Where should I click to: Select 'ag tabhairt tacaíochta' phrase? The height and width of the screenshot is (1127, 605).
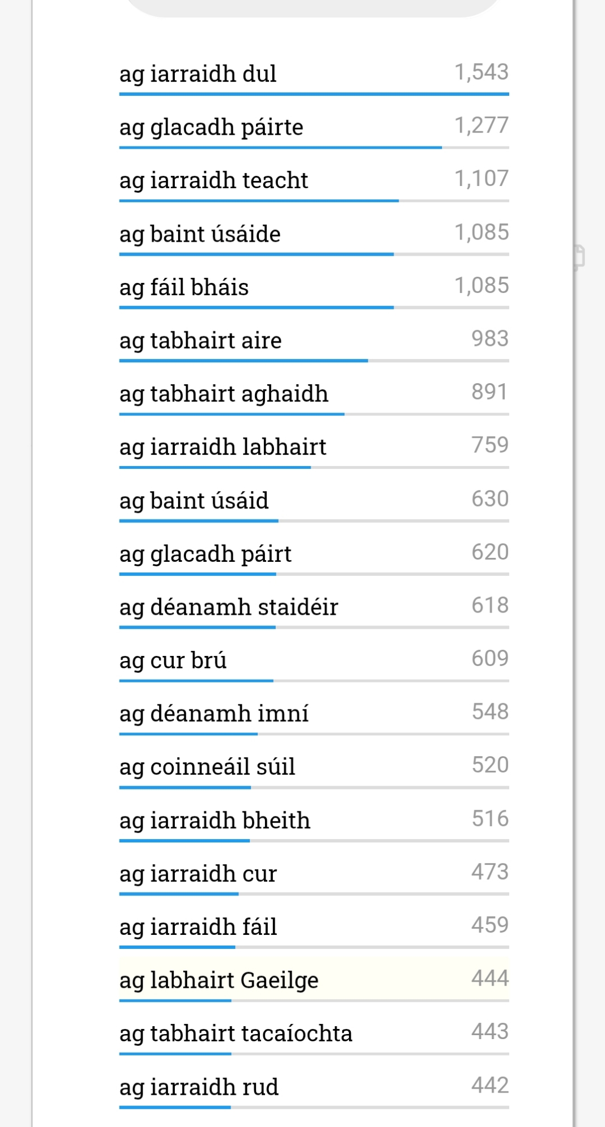236,1033
